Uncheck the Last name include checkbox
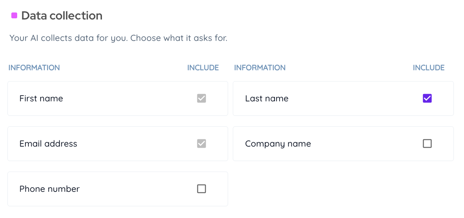 [x=427, y=98]
